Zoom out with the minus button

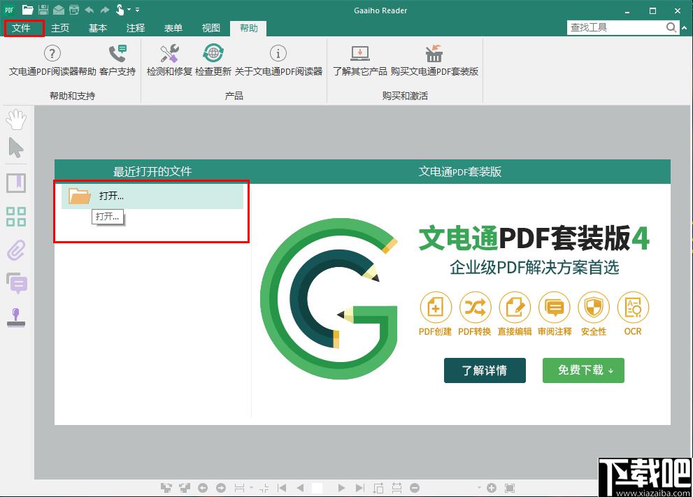[x=414, y=488]
